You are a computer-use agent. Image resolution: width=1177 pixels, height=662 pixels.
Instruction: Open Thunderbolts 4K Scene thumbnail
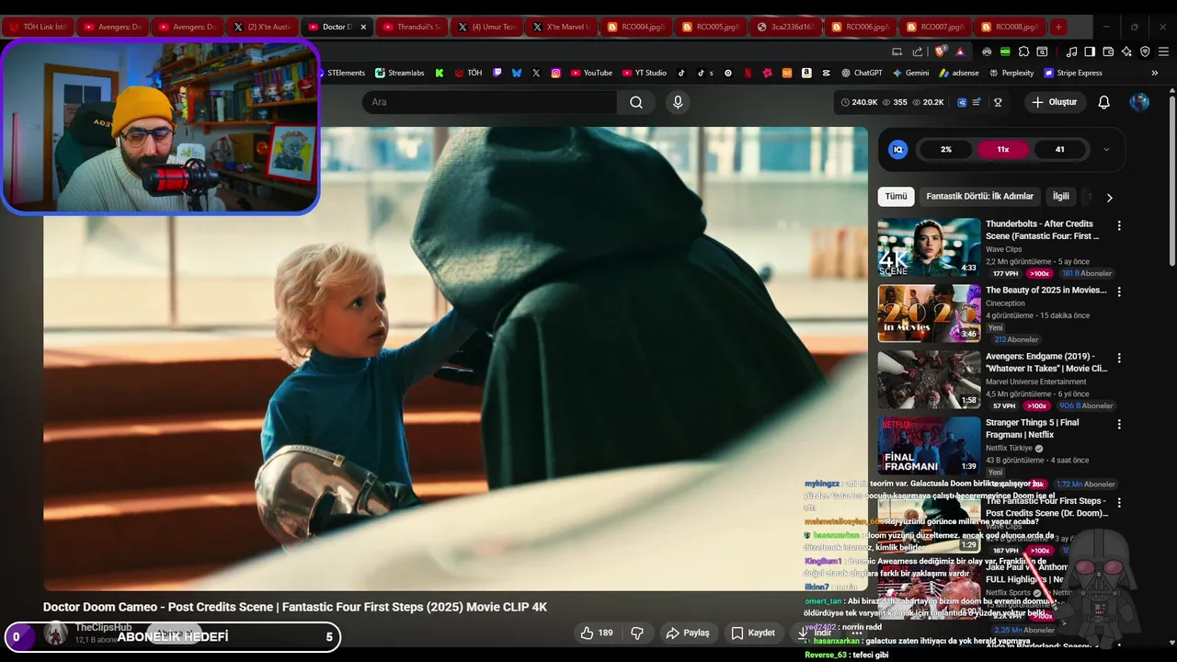(929, 247)
